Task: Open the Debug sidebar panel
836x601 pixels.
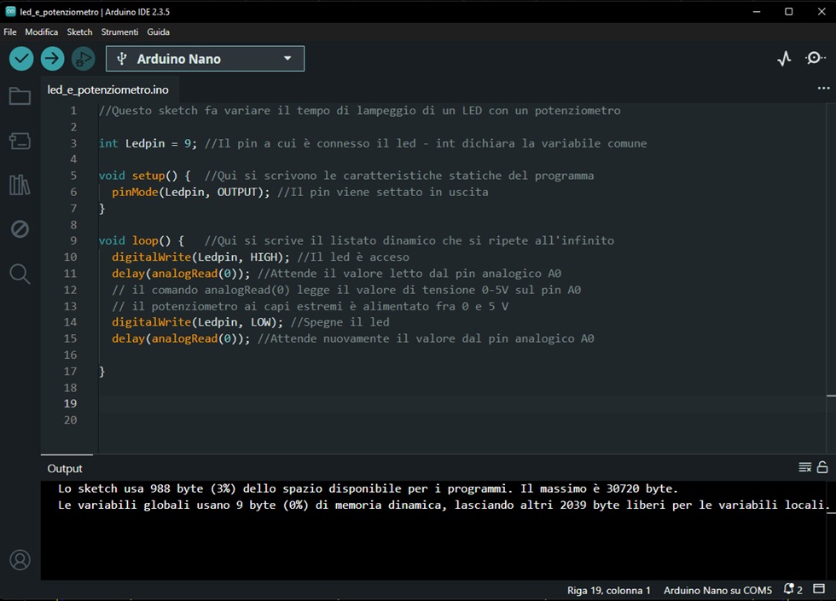Action: click(x=20, y=229)
